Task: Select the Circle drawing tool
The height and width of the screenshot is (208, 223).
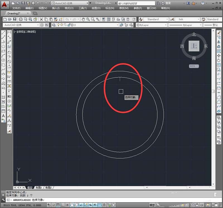Action: [3, 60]
